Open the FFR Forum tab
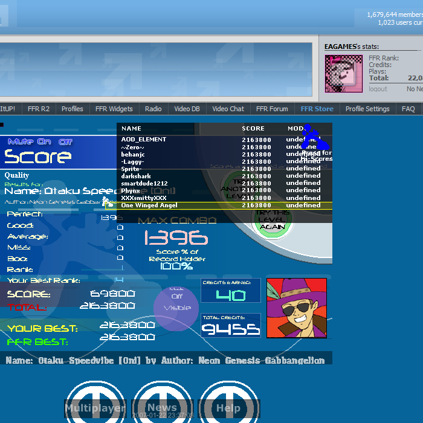This screenshot has width=423, height=423. [x=272, y=109]
